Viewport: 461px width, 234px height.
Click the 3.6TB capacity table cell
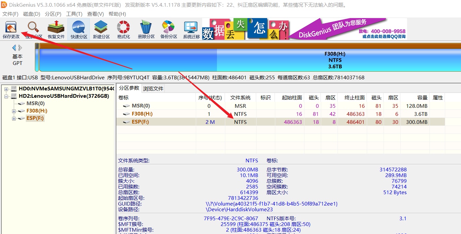tap(421, 114)
